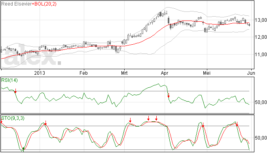
Task: Click the 13,00 price axis label
Action: coord(261,20)
